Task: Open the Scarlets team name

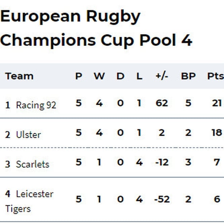Action: click(x=32, y=164)
